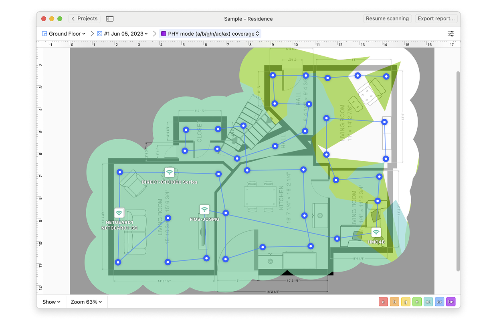This screenshot has height=320, width=497.
Task: Toggle the 802.11ac legend filter
Action: pos(428,302)
